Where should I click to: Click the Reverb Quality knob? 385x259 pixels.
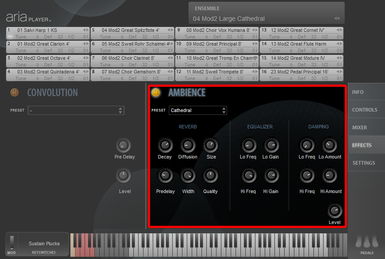pyautogui.click(x=210, y=175)
